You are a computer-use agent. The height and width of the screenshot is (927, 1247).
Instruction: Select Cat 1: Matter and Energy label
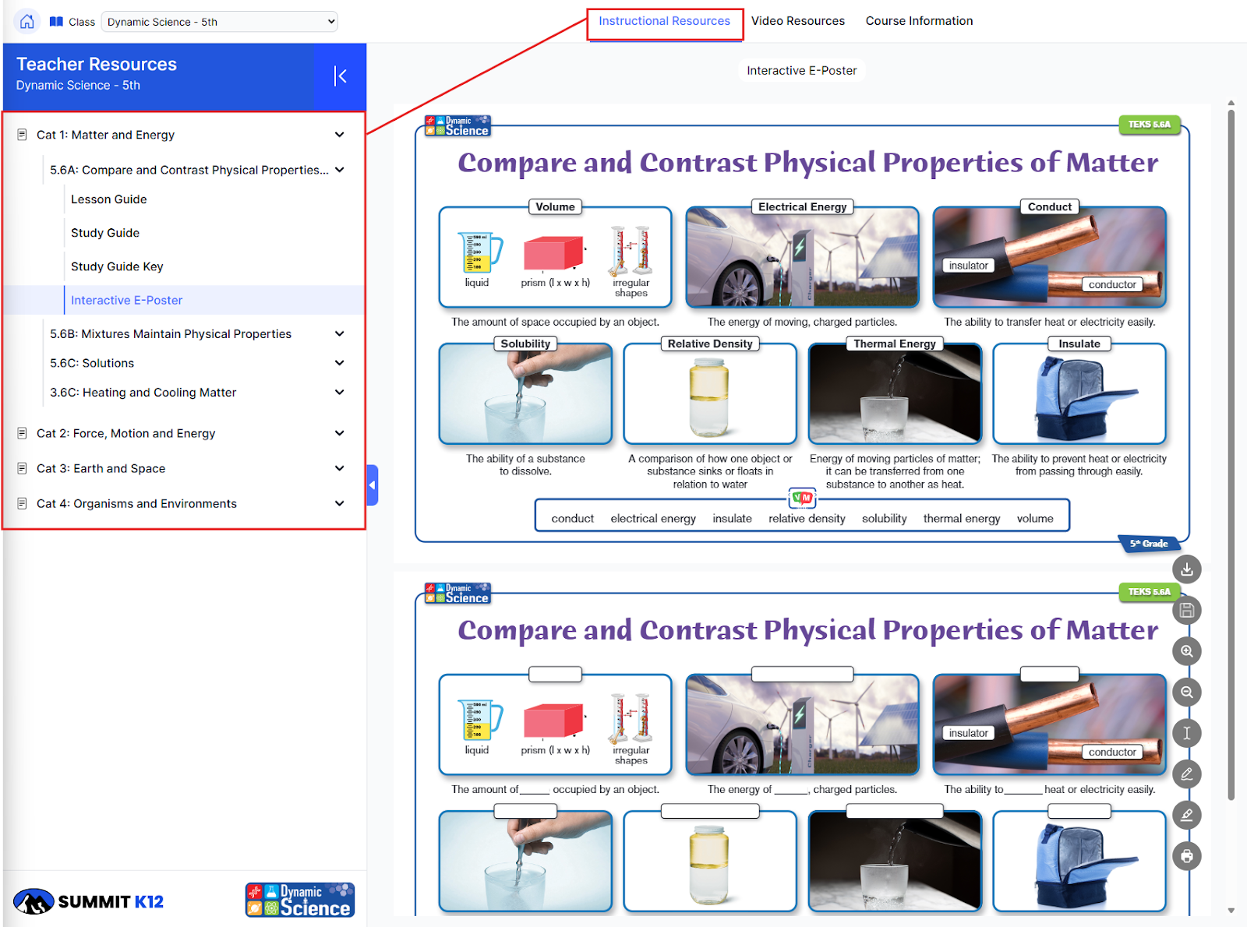click(105, 135)
